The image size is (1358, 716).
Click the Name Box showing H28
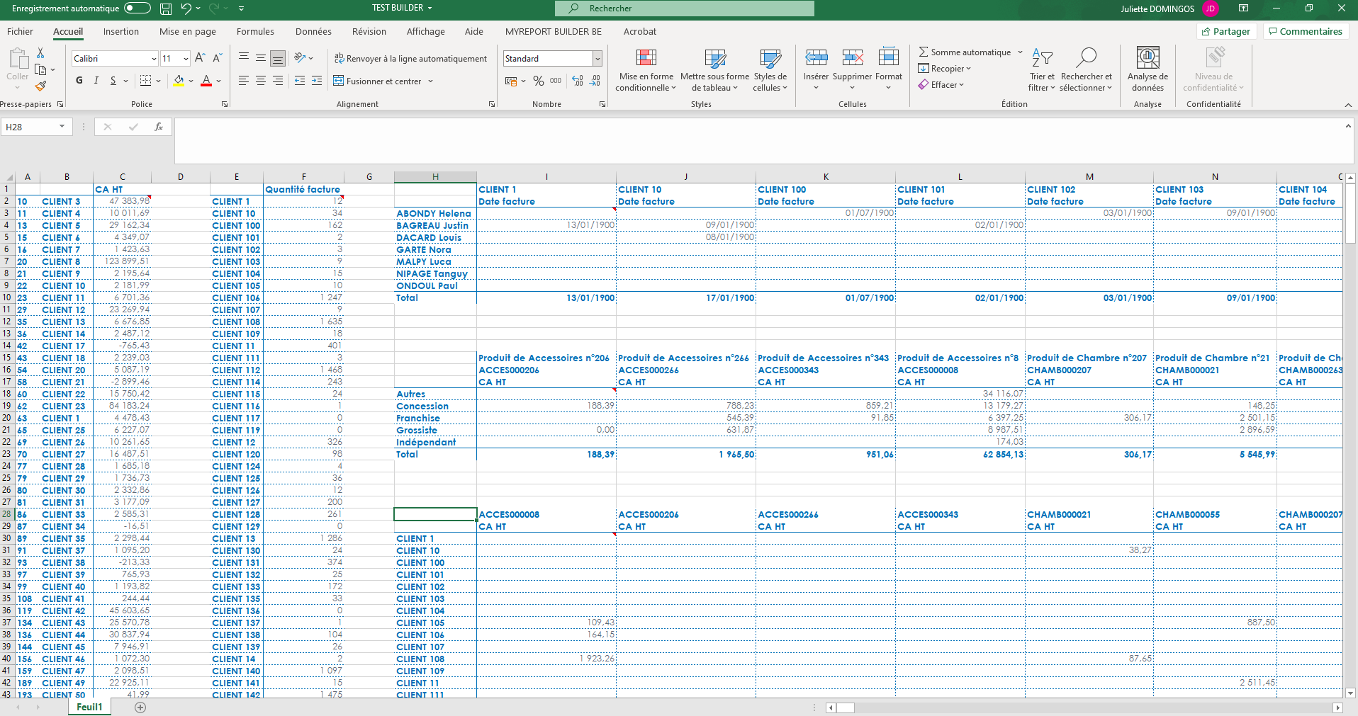coord(35,127)
